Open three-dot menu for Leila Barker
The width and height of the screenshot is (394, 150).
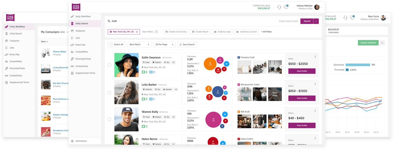315,84
